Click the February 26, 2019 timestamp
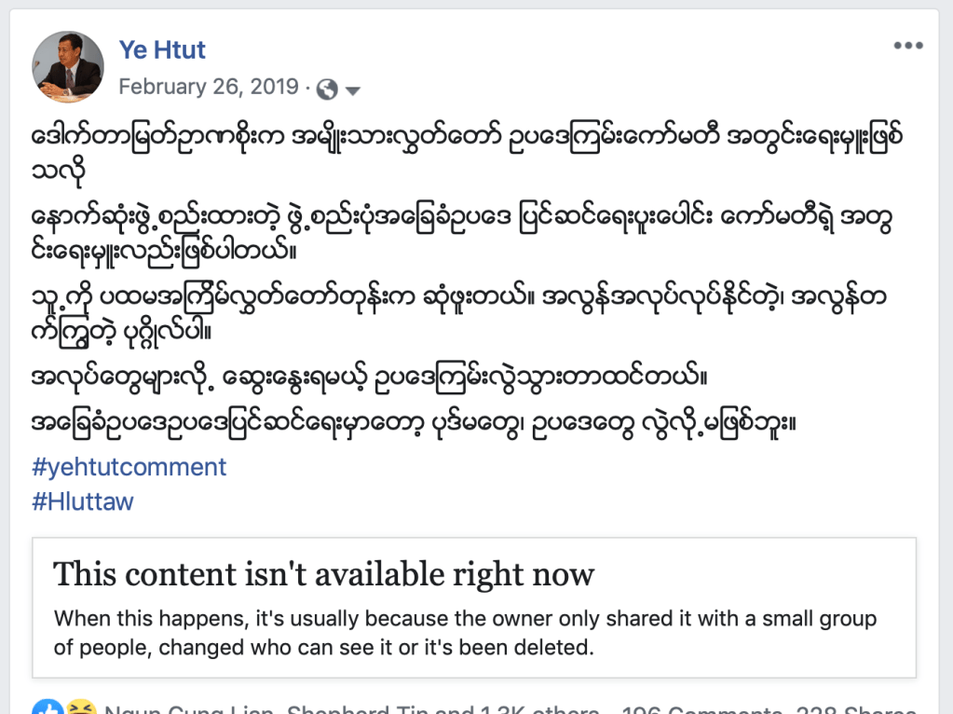The height and width of the screenshot is (714, 953). (x=209, y=87)
